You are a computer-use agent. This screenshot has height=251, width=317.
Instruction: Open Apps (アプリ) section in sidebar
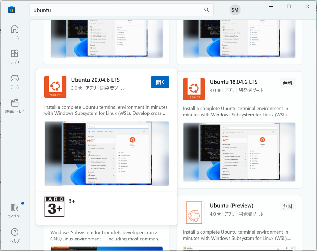click(x=15, y=57)
